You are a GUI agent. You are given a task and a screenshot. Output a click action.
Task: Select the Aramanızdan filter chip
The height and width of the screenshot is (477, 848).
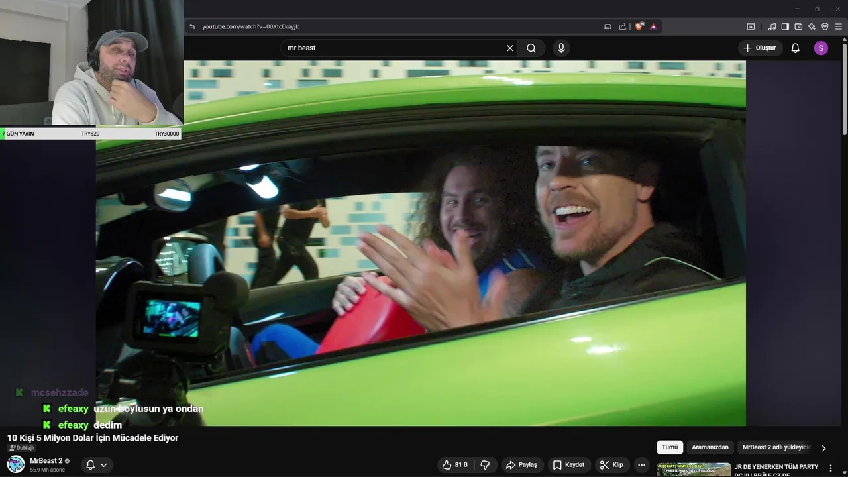[x=710, y=447]
